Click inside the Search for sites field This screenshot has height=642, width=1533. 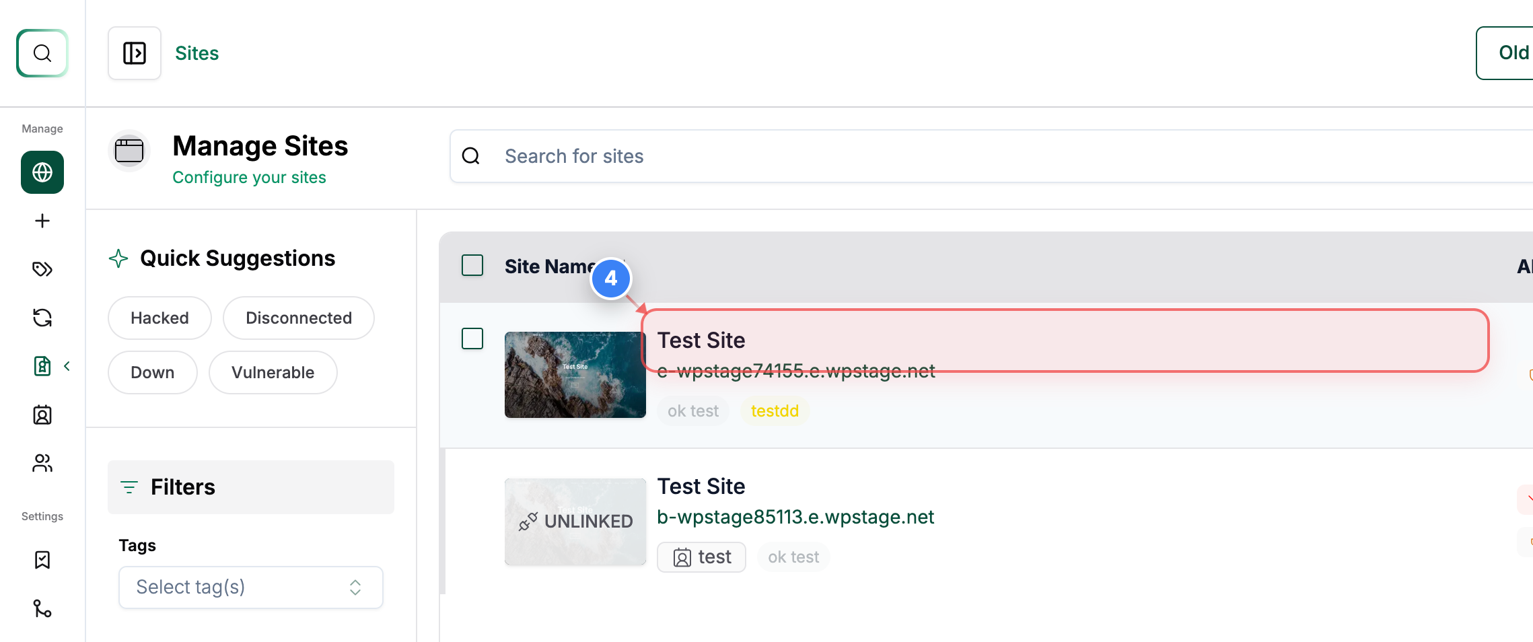click(673, 156)
